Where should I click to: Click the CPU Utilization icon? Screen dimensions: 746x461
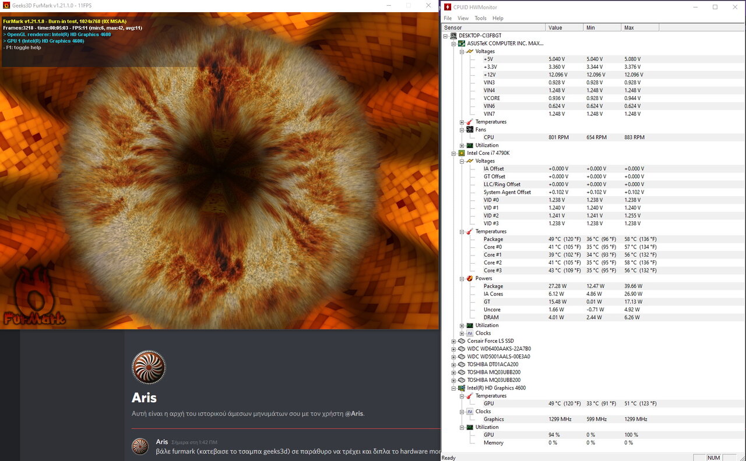tap(470, 325)
